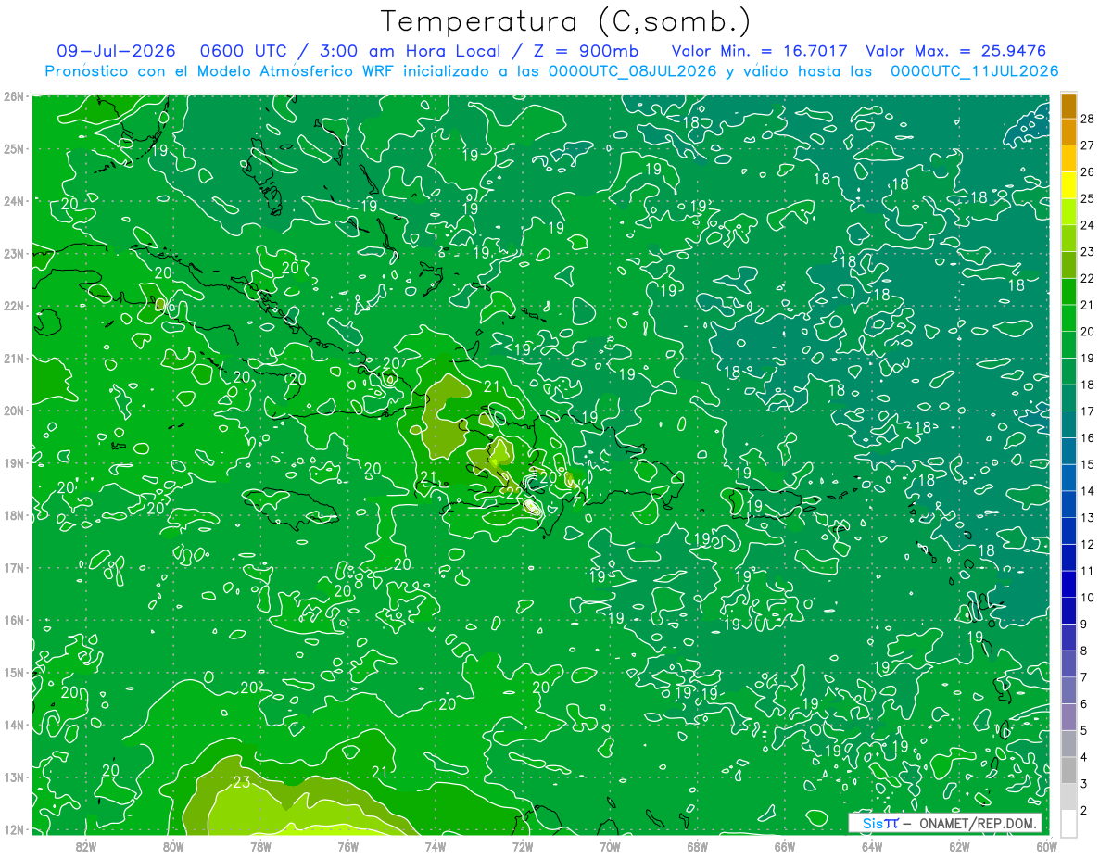Click legend label '17'
This screenshot has width=1112, height=859.
click(1087, 411)
